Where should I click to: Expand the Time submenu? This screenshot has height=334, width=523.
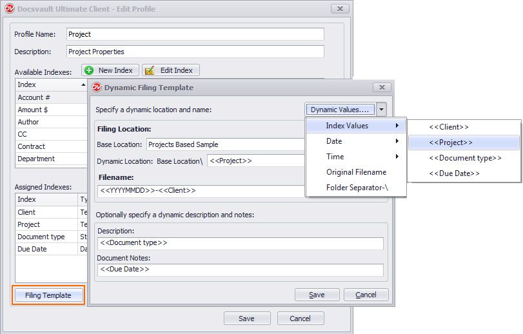point(355,157)
